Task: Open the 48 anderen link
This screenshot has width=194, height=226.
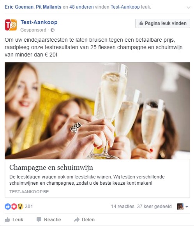Action: pos(81,7)
